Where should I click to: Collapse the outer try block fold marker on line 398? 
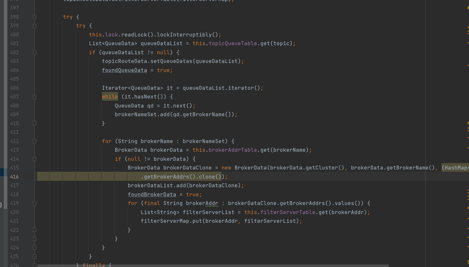(x=35, y=17)
